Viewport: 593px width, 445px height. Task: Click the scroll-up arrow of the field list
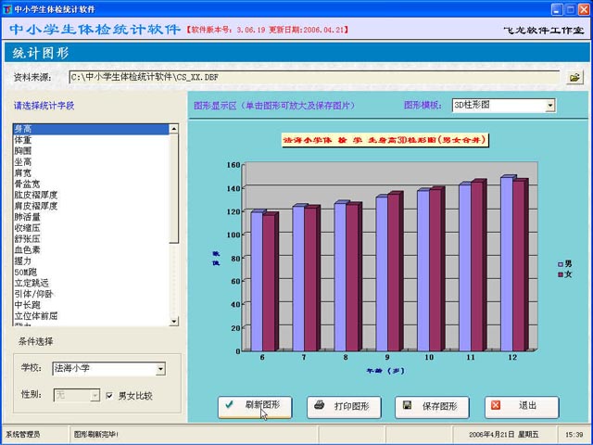[173, 129]
